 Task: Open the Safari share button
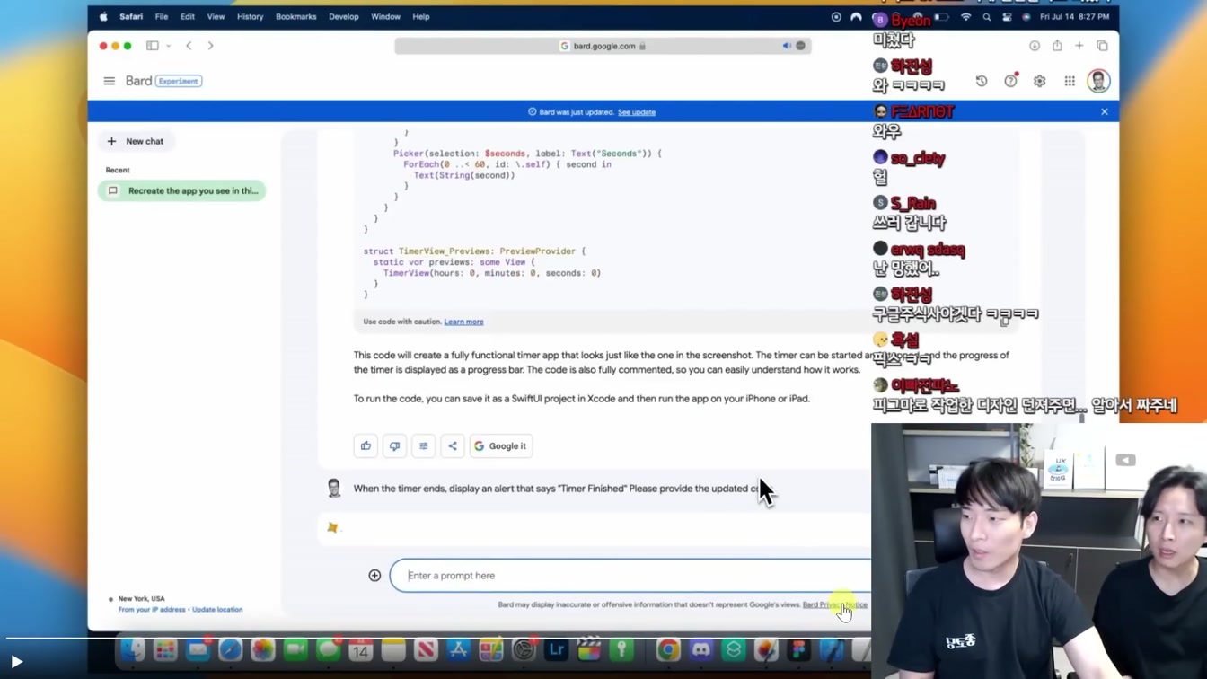pos(1057,45)
